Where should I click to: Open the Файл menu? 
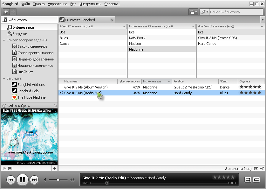click(x=25, y=4)
